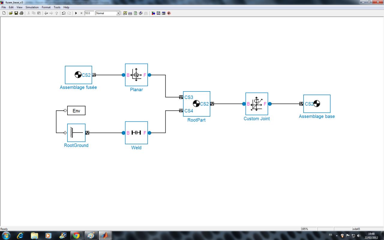The height and width of the screenshot is (240, 384).
Task: Click the Custom Joint label text
Action: click(257, 118)
